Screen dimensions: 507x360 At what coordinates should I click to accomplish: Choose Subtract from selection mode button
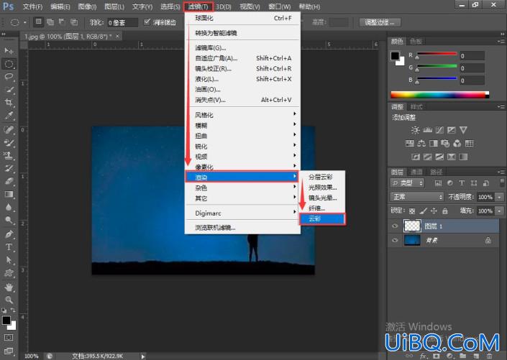click(x=62, y=22)
